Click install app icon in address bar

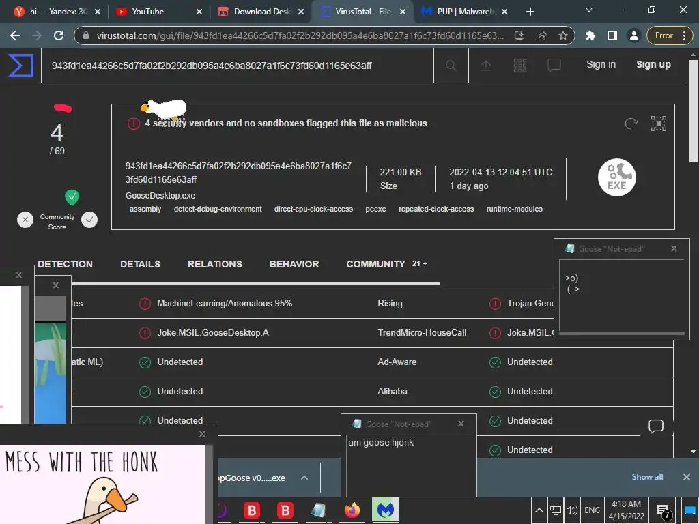point(519,35)
